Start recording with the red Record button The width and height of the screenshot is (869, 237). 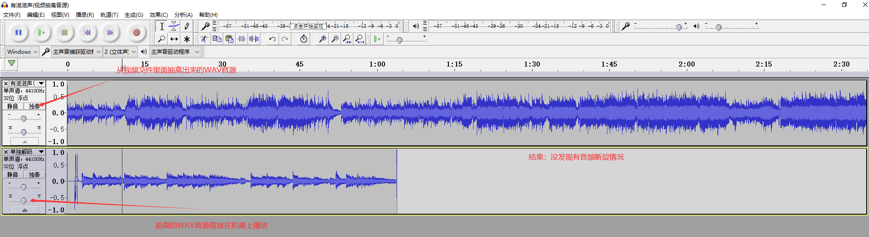pos(136,32)
